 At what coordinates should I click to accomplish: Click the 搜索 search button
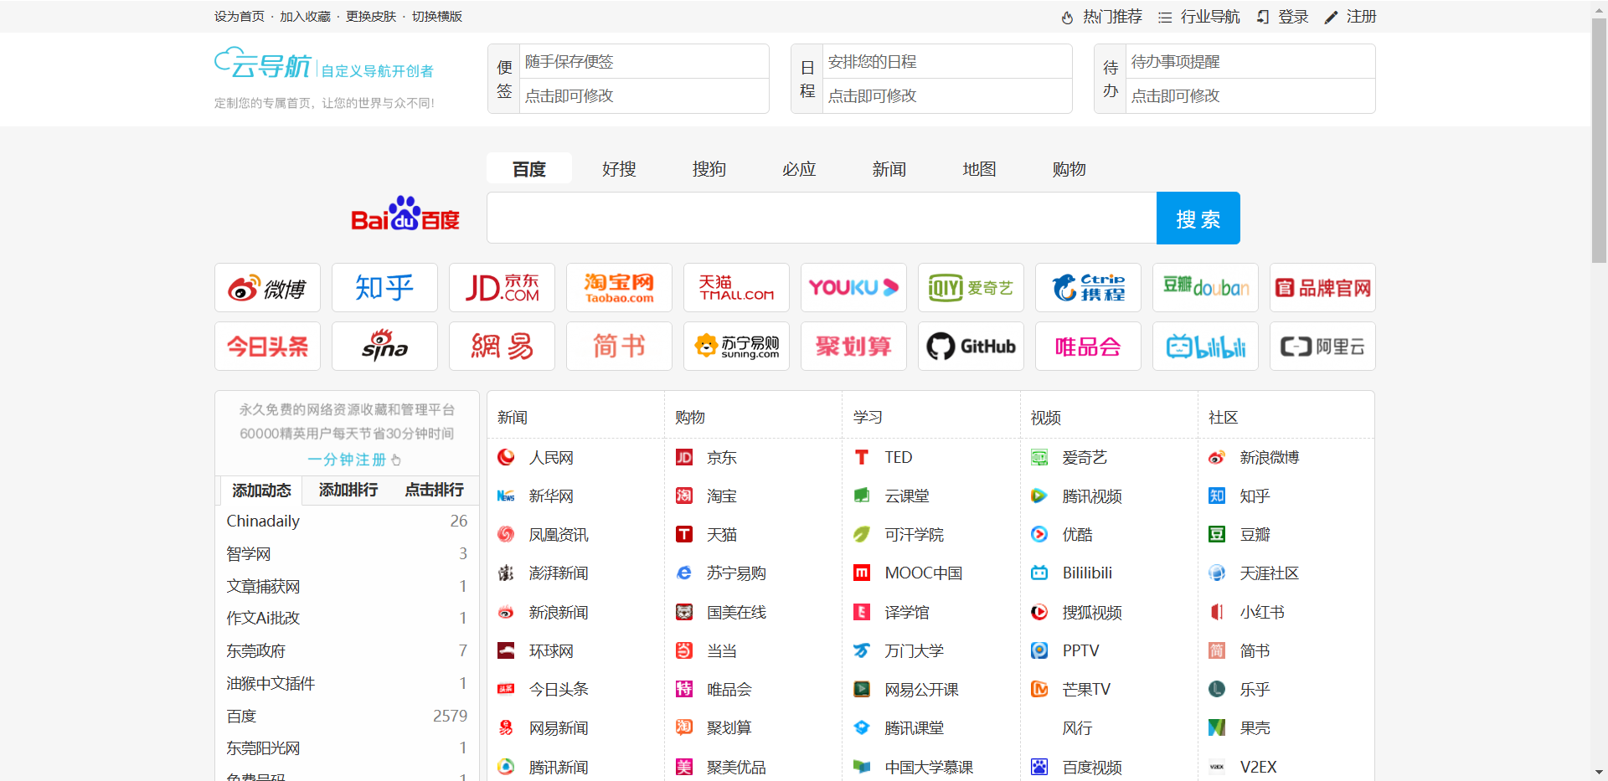[x=1197, y=218]
